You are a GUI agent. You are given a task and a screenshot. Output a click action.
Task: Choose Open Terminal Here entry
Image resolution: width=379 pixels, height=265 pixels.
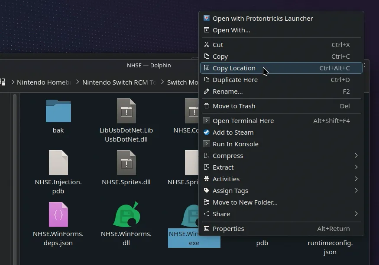(281, 120)
